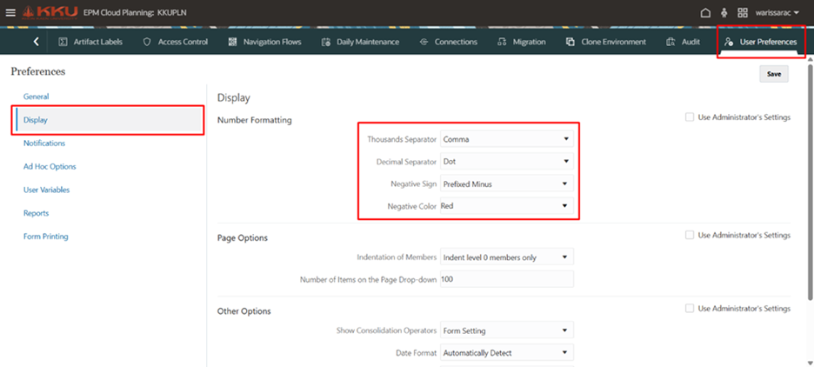Click the back chevron arrow in the tab bar
Viewport: 814px width, 367px height.
point(36,42)
